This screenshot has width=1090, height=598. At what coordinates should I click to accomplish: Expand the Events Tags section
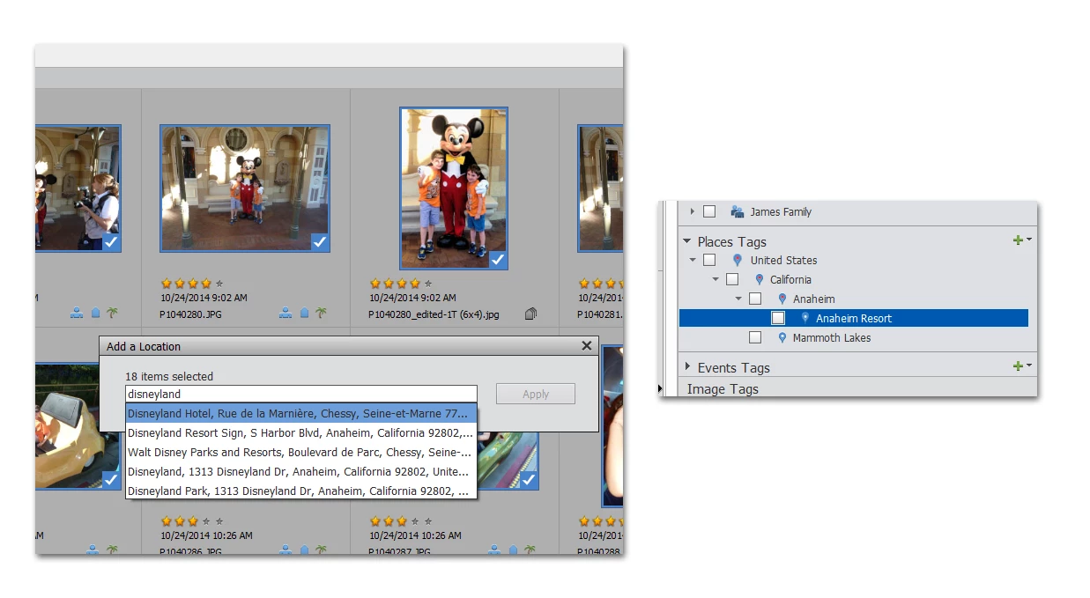point(687,366)
